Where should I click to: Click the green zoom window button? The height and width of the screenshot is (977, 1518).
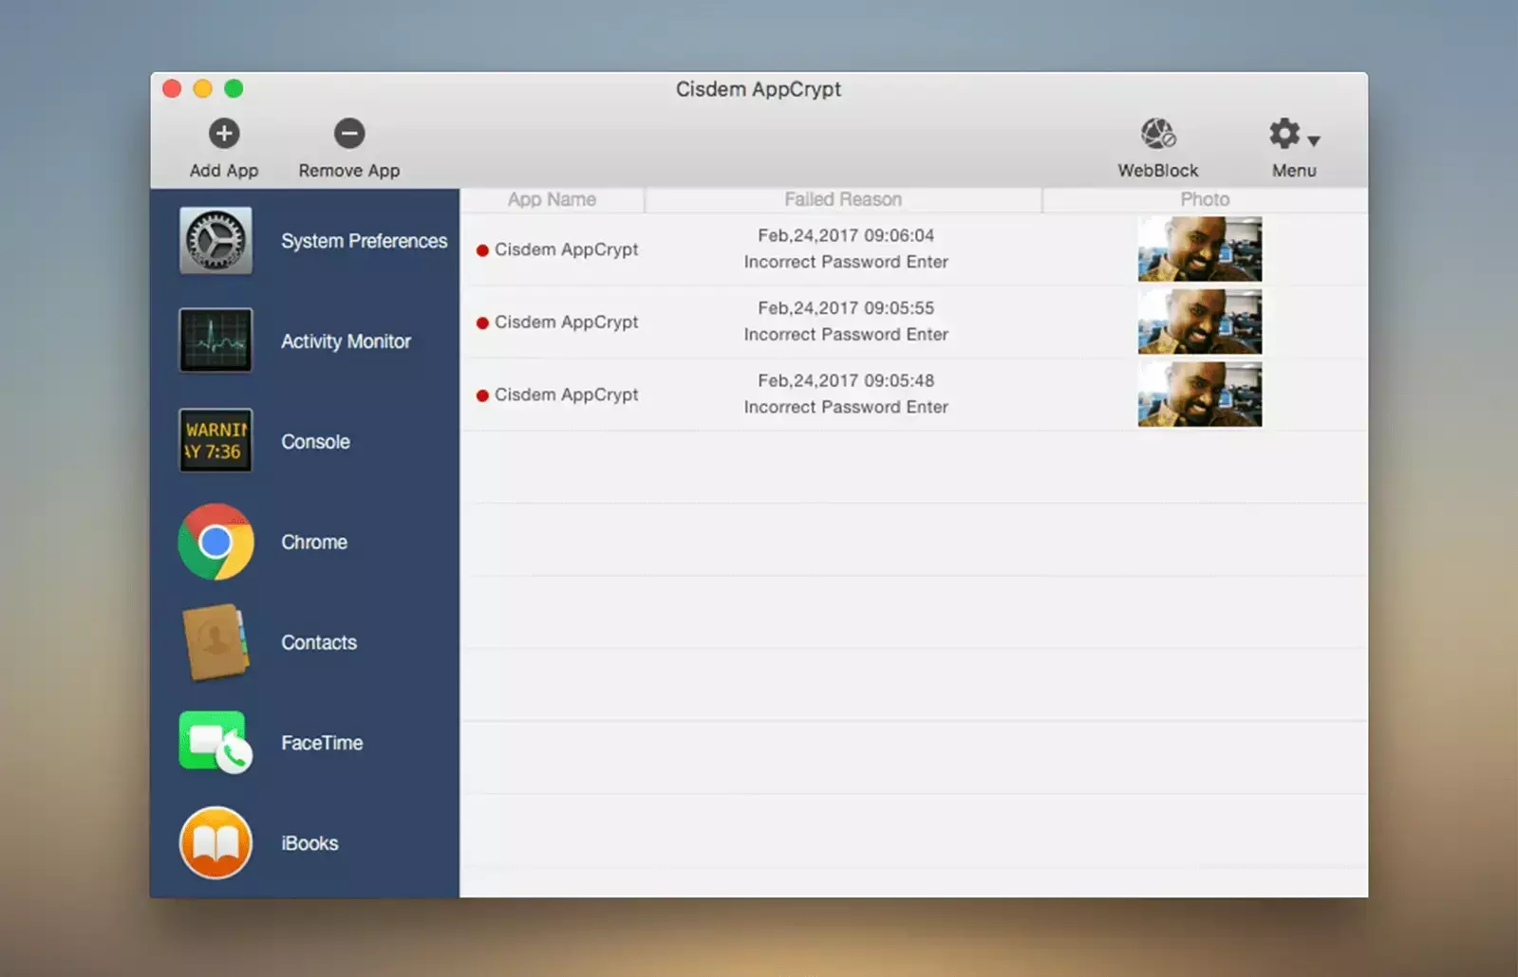pos(234,89)
